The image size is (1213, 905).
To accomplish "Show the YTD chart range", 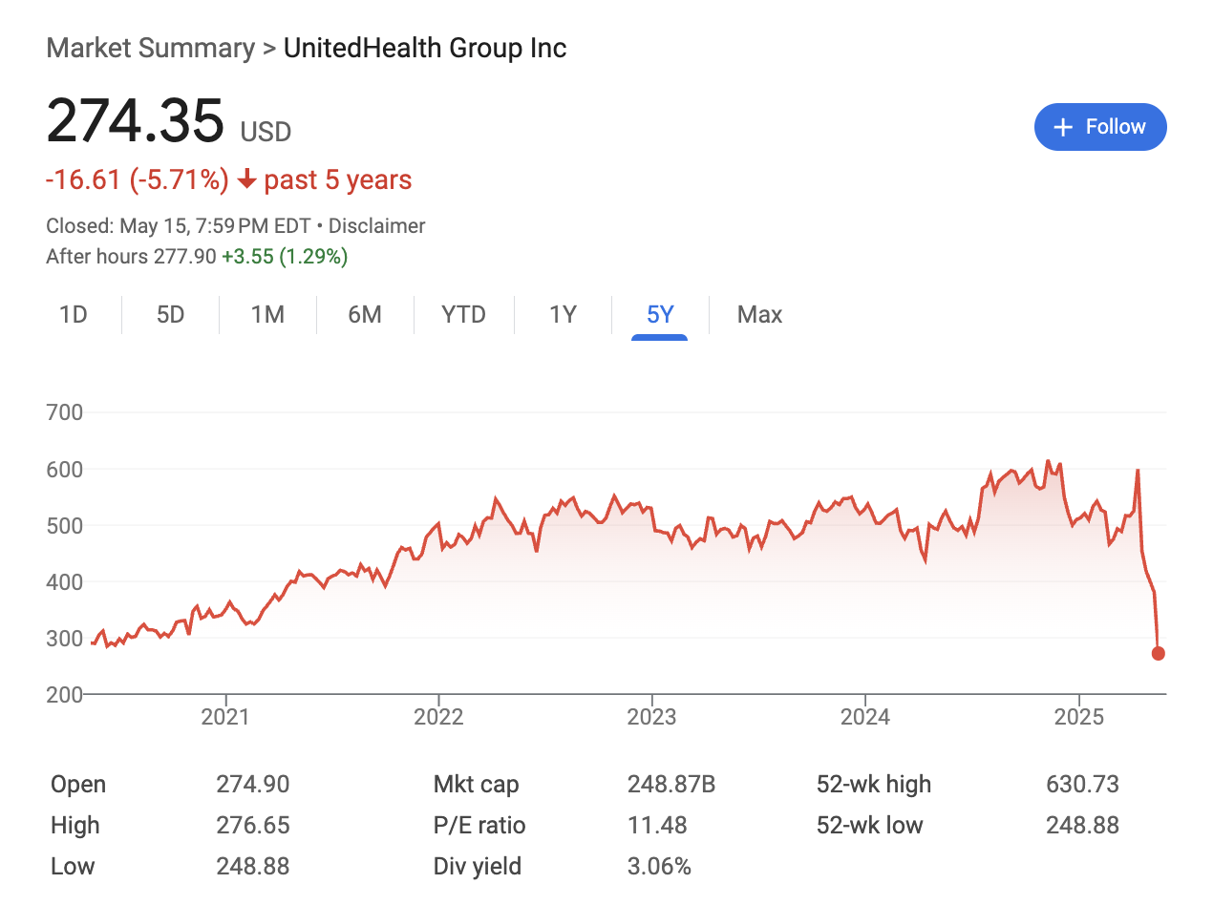I will 463,314.
